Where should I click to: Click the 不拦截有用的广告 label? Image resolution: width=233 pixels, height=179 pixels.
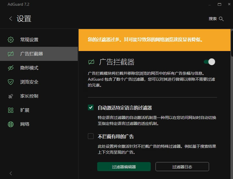coord(116,136)
